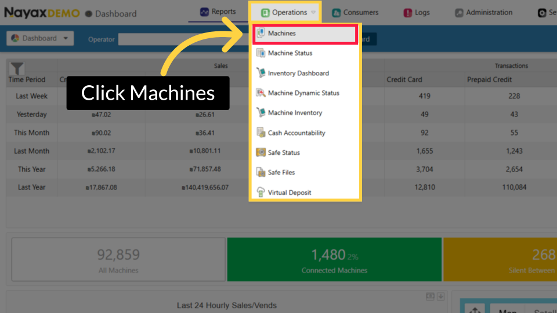557x313 pixels.
Task: Click the green Connected Machines tile
Action: pos(334,260)
